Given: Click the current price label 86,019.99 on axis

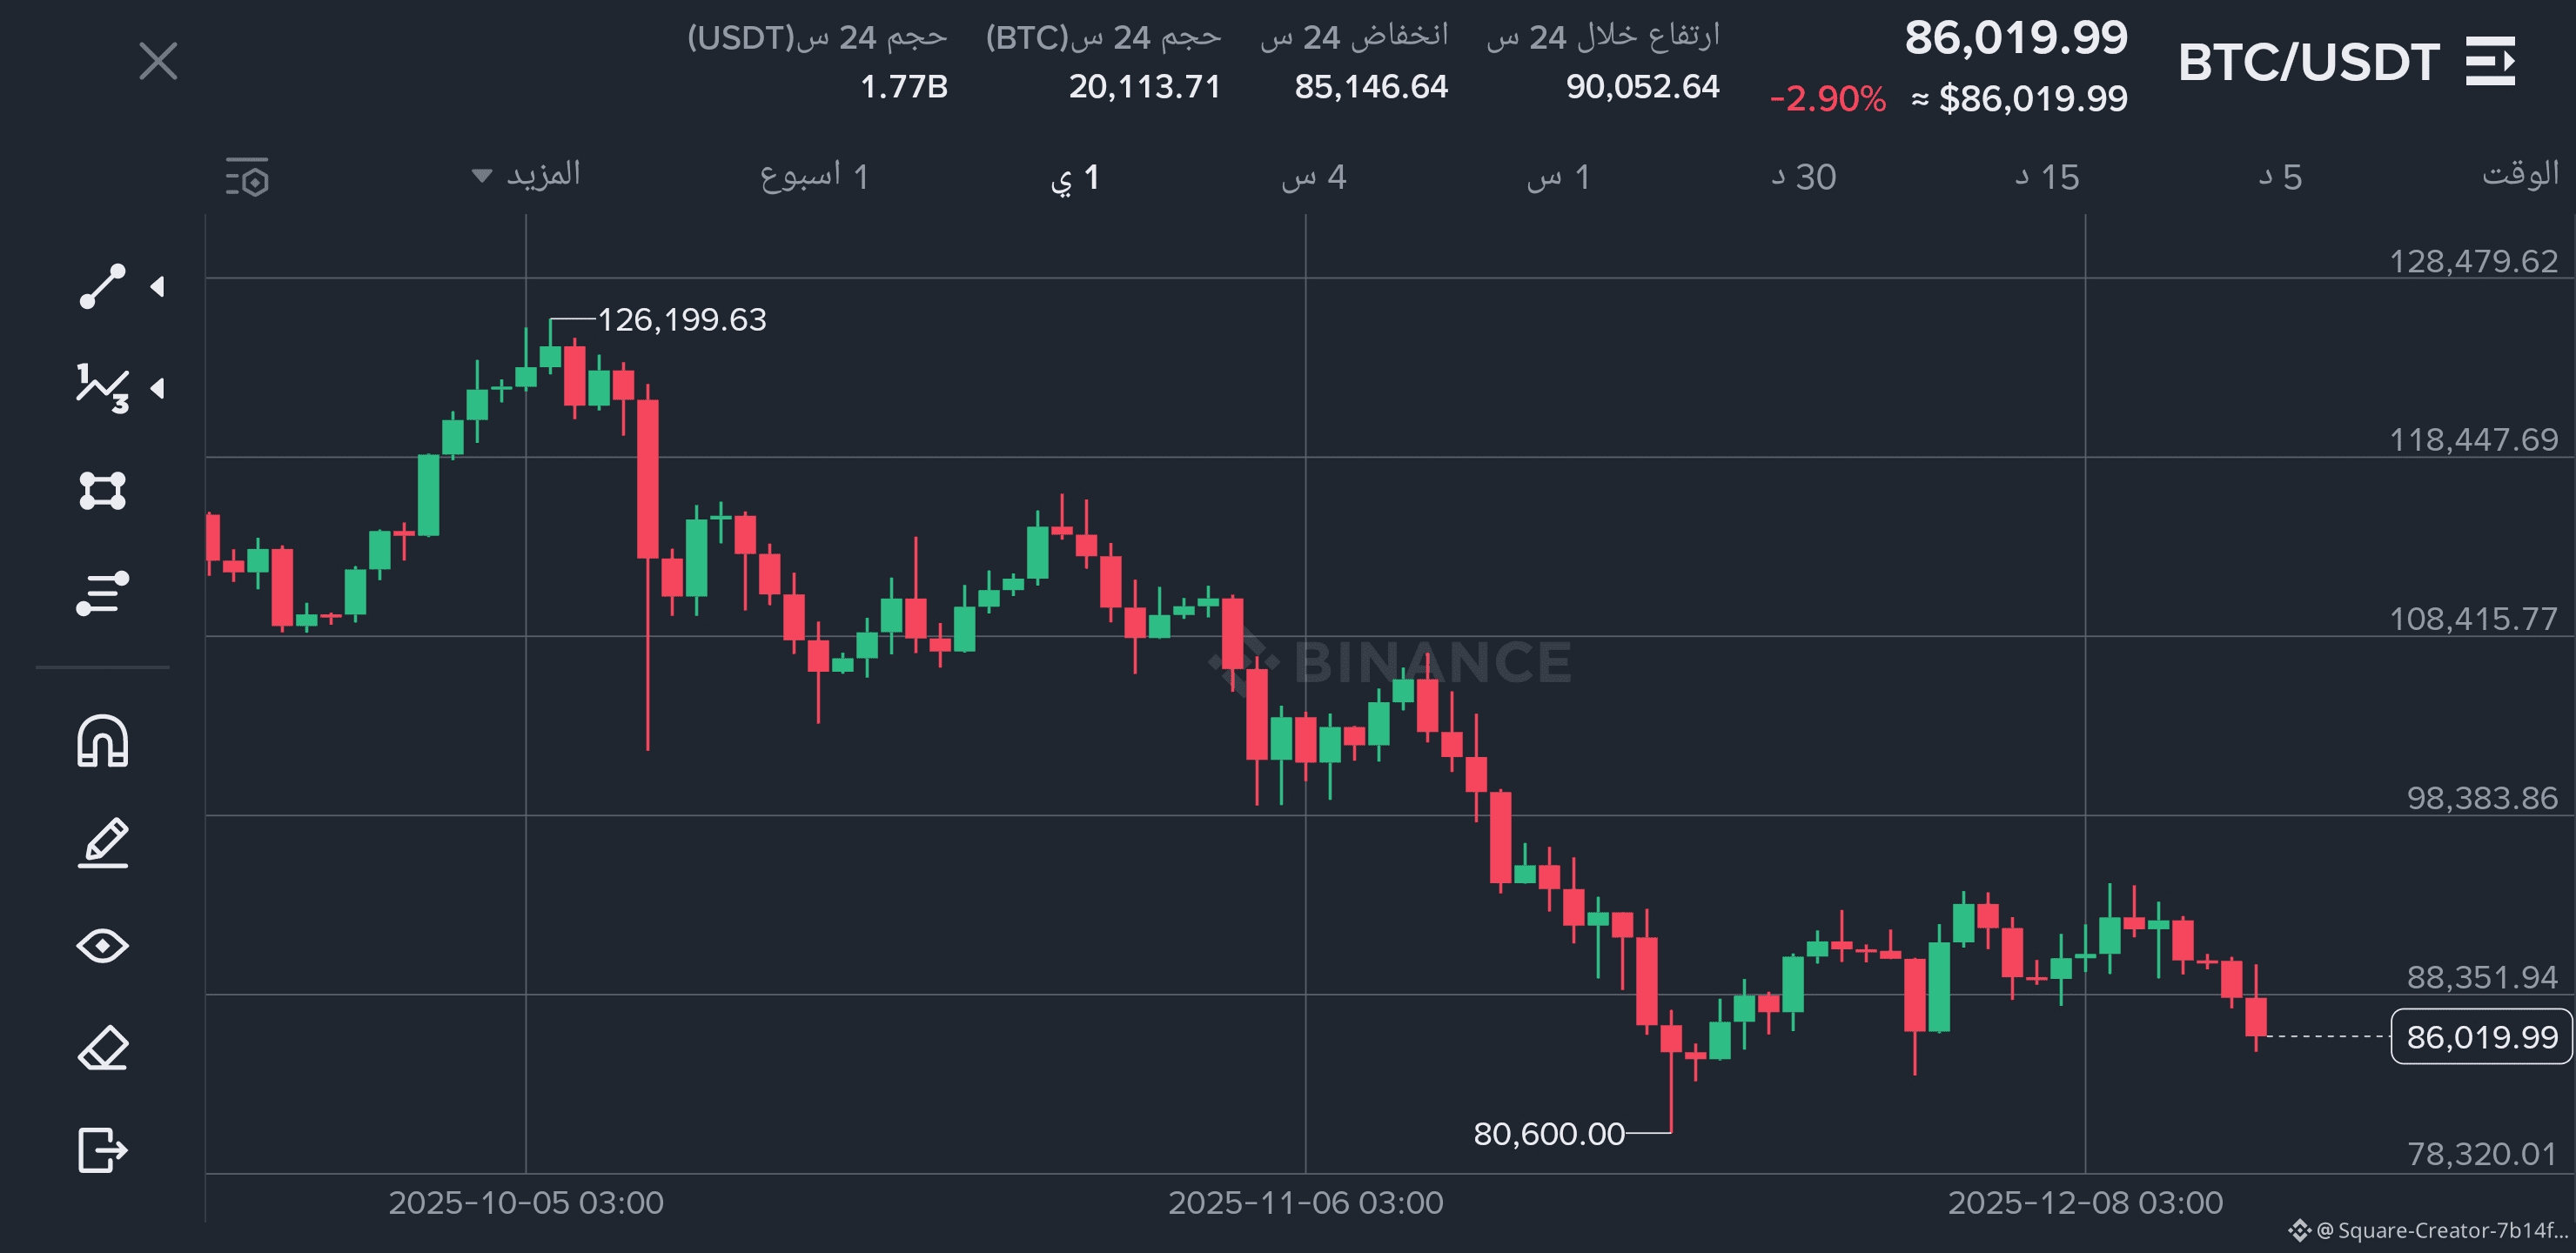Looking at the screenshot, I should [x=2481, y=1037].
